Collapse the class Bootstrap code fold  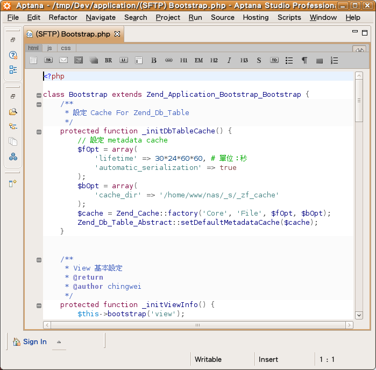pos(39,95)
